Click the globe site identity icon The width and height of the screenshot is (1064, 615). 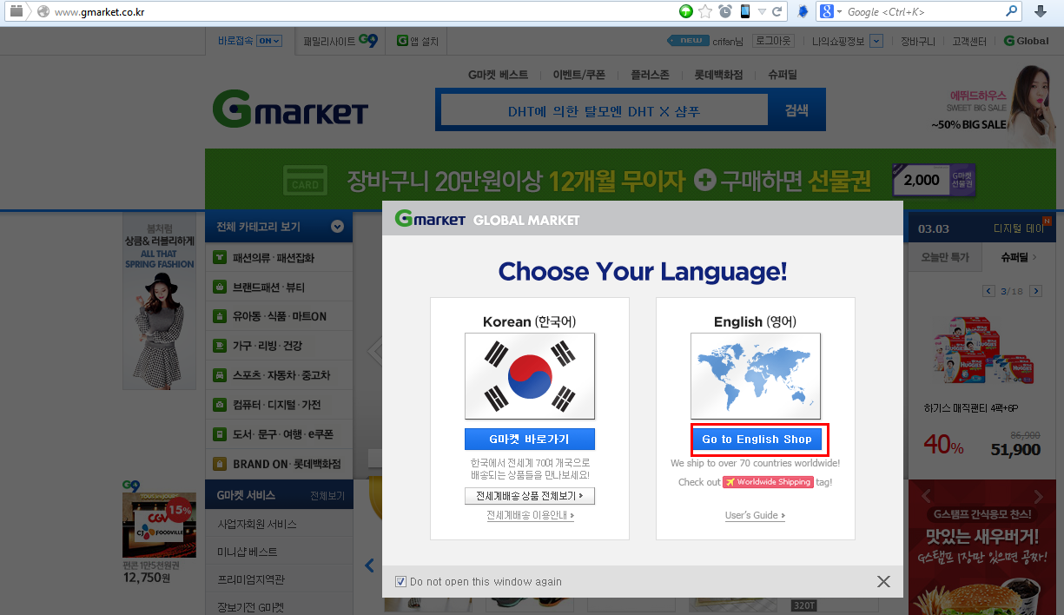pyautogui.click(x=43, y=11)
